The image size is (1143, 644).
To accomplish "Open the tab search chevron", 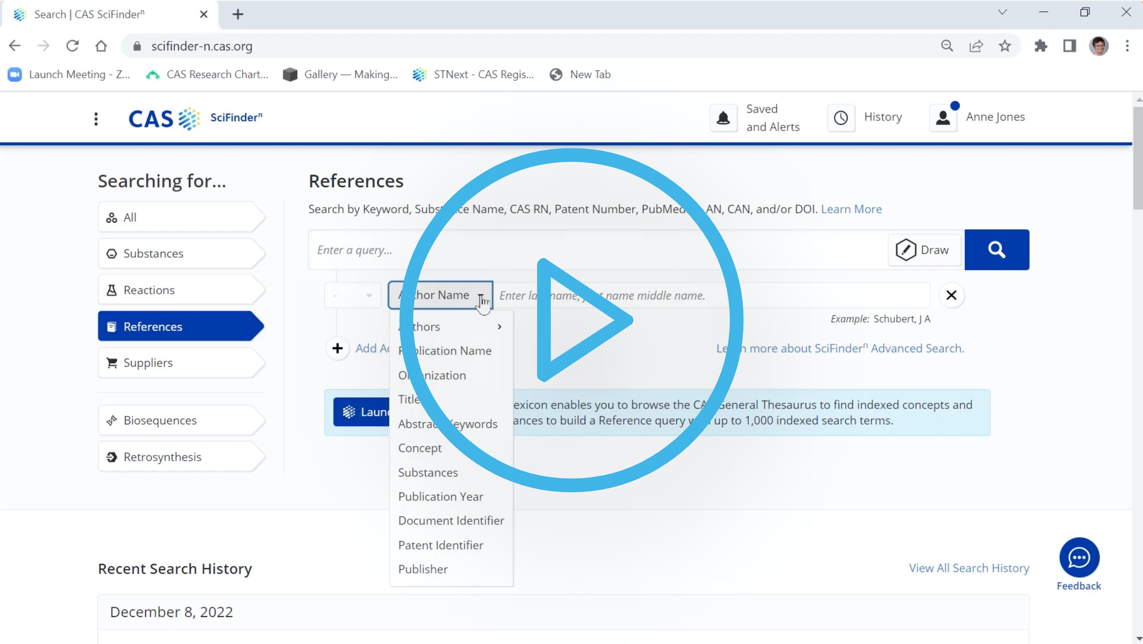I will pos(1003,12).
